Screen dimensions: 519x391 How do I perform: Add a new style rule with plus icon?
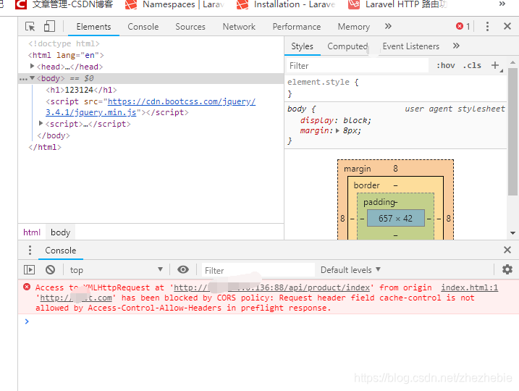coord(495,66)
